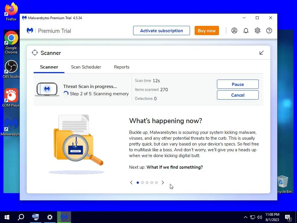Cancel the threat scan
The width and height of the screenshot is (297, 223).
pos(238,95)
